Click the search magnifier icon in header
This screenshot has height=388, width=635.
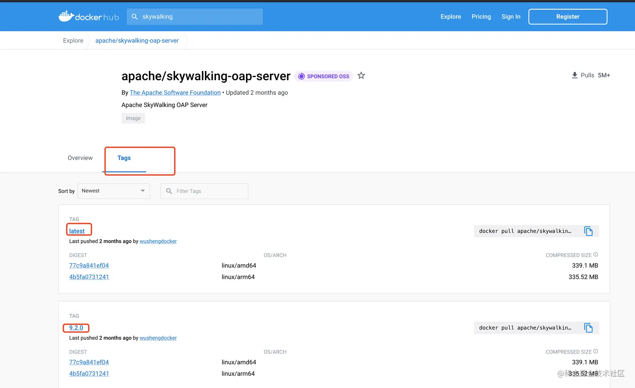(135, 17)
